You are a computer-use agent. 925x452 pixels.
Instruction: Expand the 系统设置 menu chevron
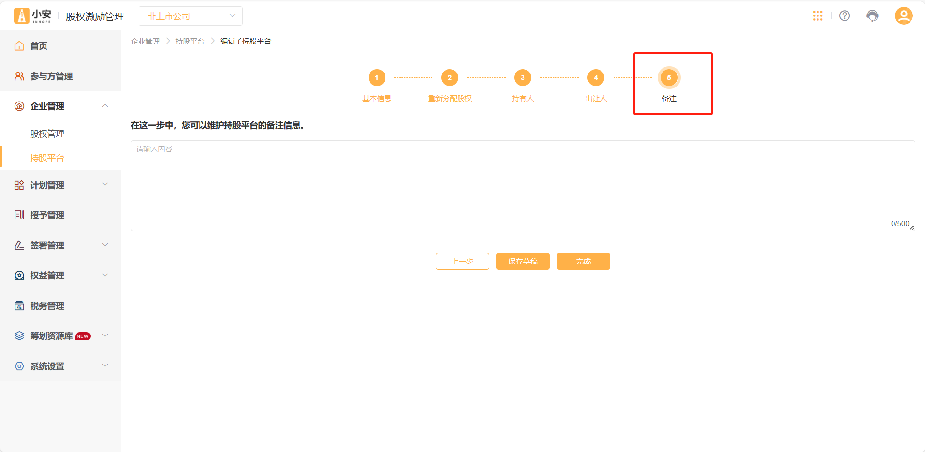105,366
